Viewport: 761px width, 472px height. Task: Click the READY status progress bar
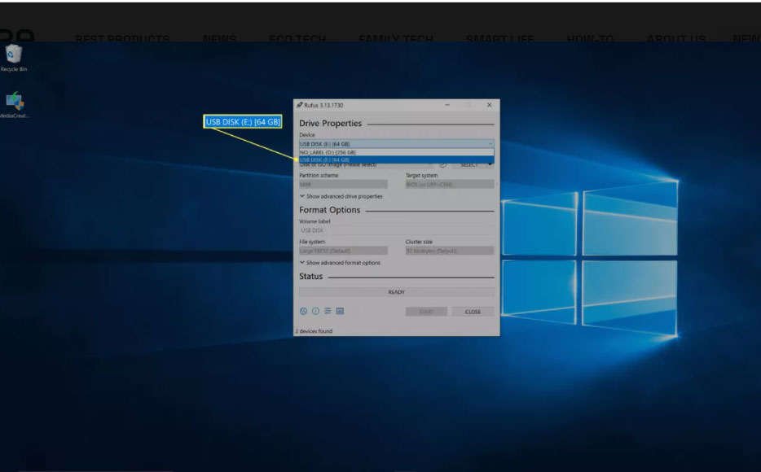tap(397, 292)
